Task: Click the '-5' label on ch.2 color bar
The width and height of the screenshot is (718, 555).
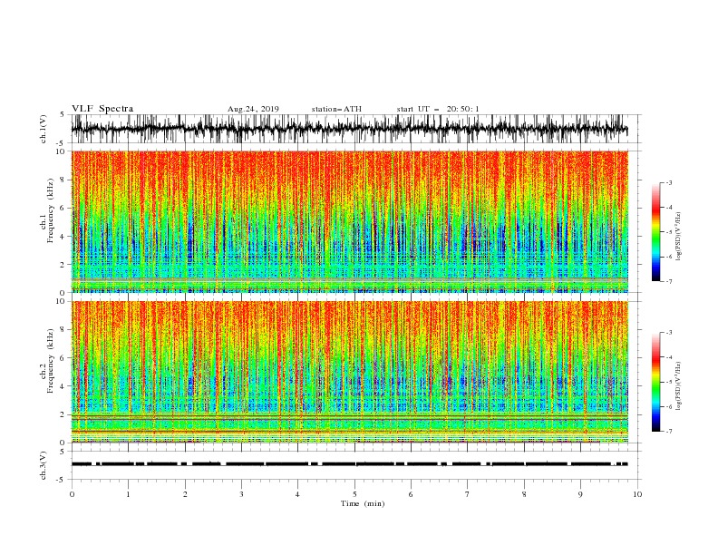Action: tap(668, 382)
